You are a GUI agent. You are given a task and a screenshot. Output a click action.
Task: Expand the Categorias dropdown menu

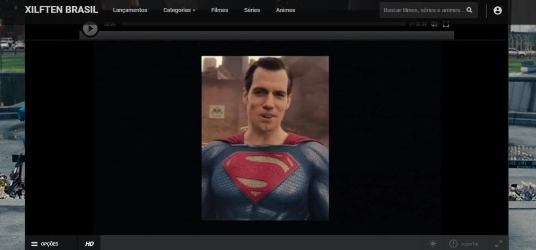[179, 10]
